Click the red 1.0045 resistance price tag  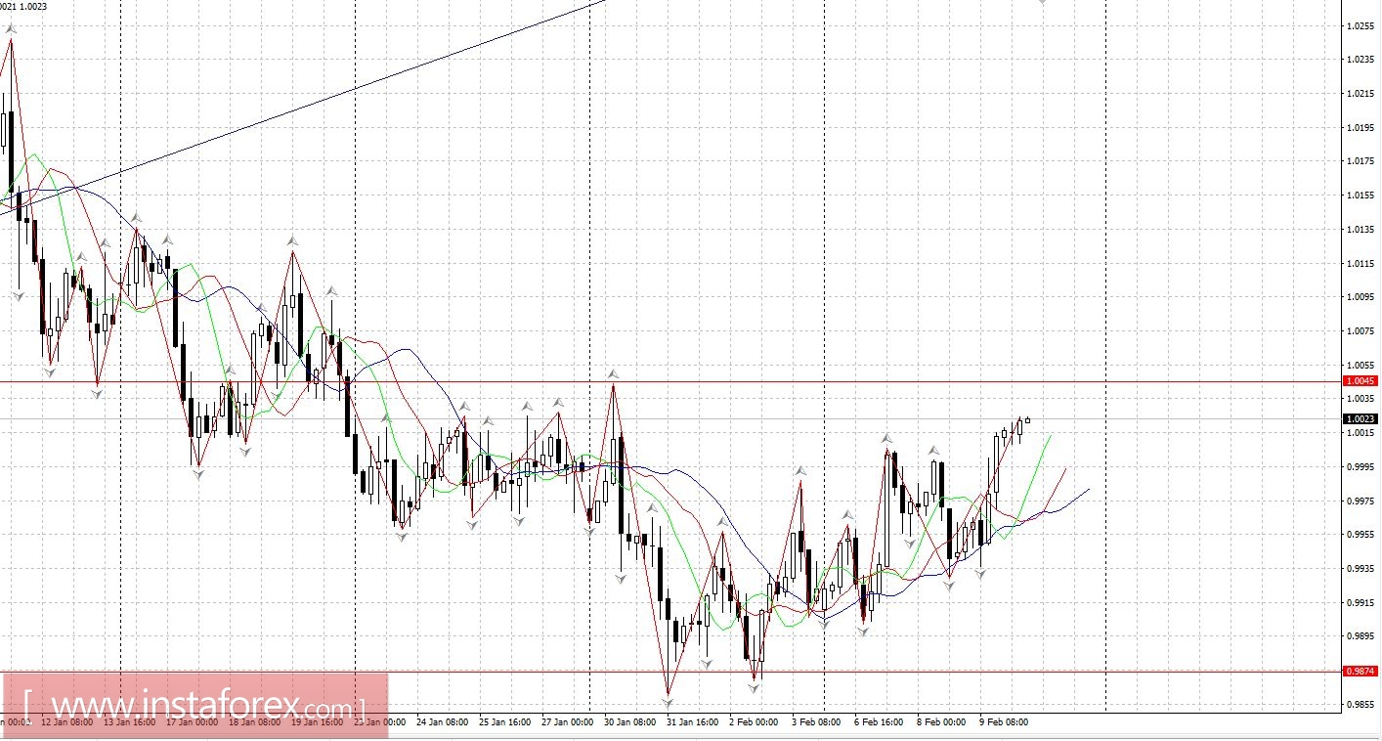coord(1360,381)
